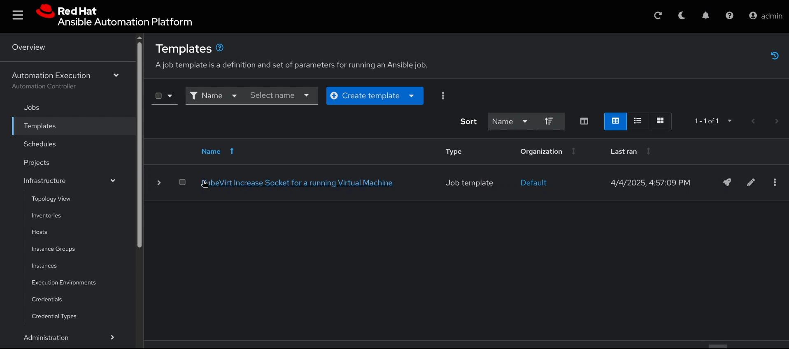Switch to dark mode moon icon
This screenshot has width=789, height=349.
pyautogui.click(x=682, y=16)
